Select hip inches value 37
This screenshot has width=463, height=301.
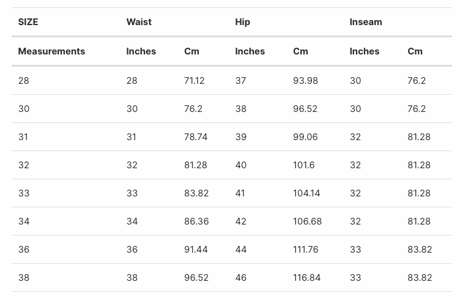tap(240, 81)
